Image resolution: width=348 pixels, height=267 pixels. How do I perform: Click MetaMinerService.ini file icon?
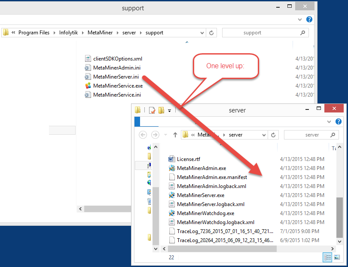pos(88,95)
